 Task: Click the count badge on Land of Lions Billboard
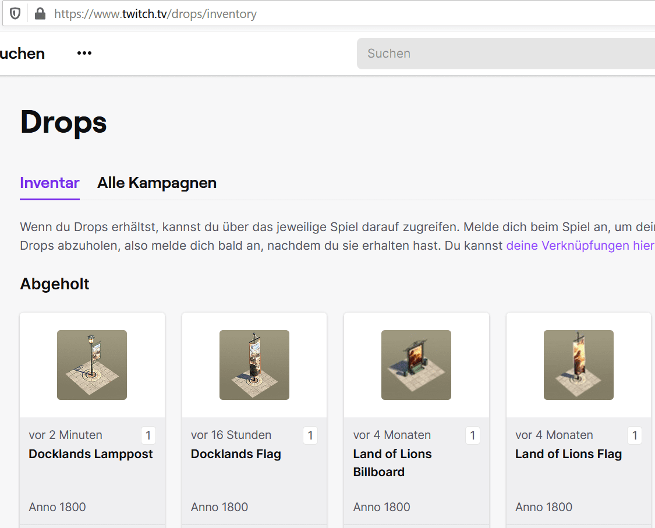coord(472,435)
